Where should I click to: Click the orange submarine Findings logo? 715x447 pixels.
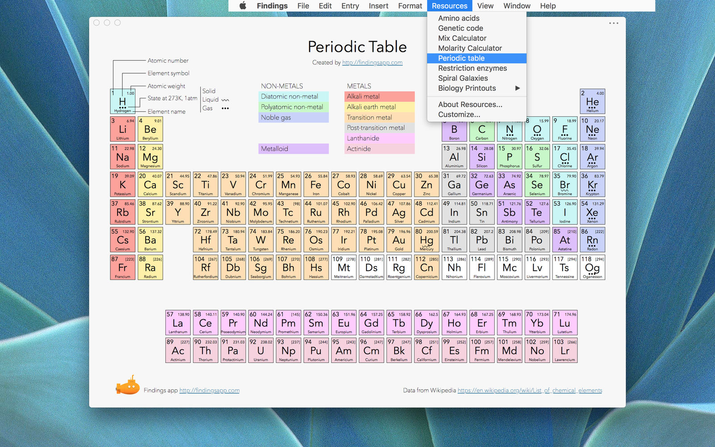(128, 386)
